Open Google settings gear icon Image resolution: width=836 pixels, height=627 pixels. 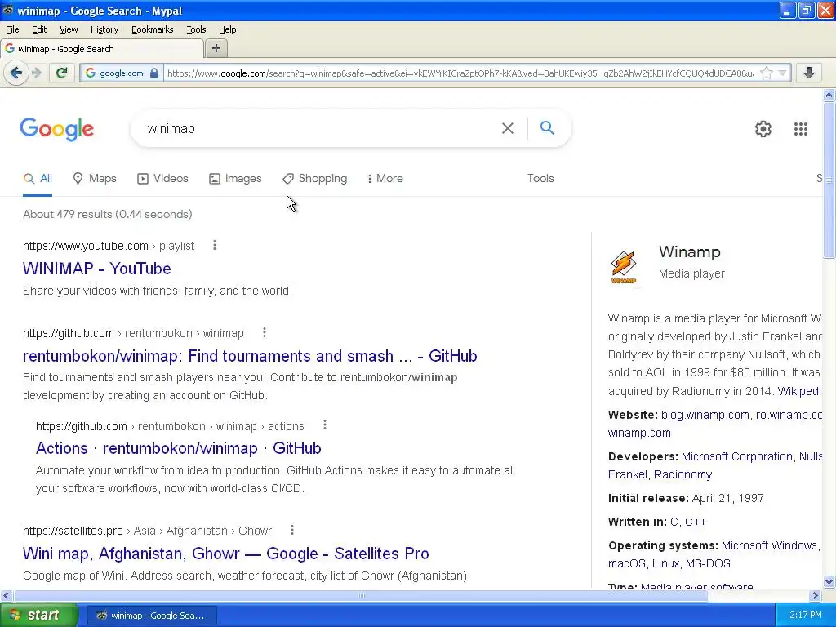763,128
